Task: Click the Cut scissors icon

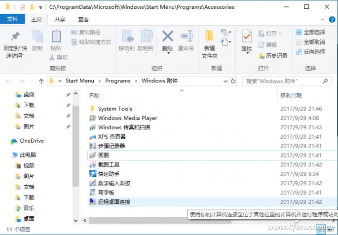Action: pos(52,57)
